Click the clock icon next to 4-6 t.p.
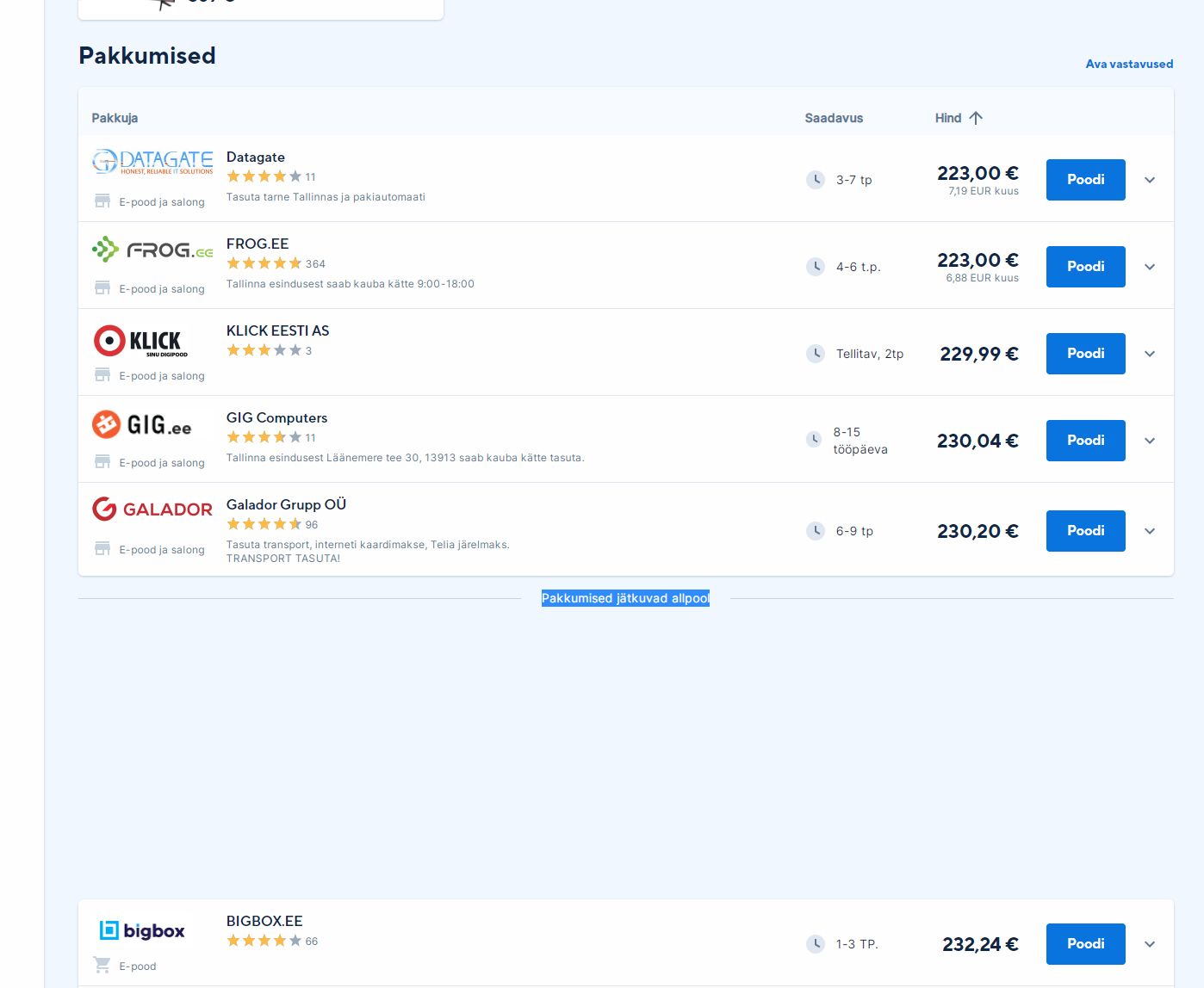The width and height of the screenshot is (1204, 988). tap(815, 267)
